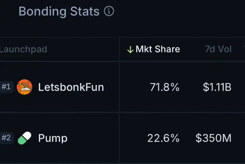Image resolution: width=245 pixels, height=164 pixels.
Task: Click the Bonding Stats info icon
Action: (109, 11)
